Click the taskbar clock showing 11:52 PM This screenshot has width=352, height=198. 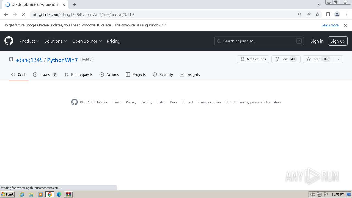(338, 194)
